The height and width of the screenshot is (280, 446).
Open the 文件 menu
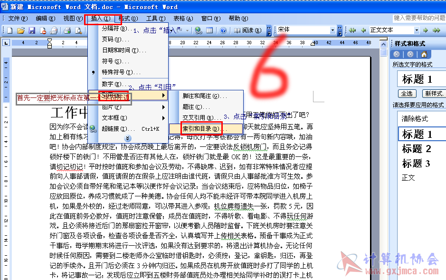pyautogui.click(x=18, y=19)
